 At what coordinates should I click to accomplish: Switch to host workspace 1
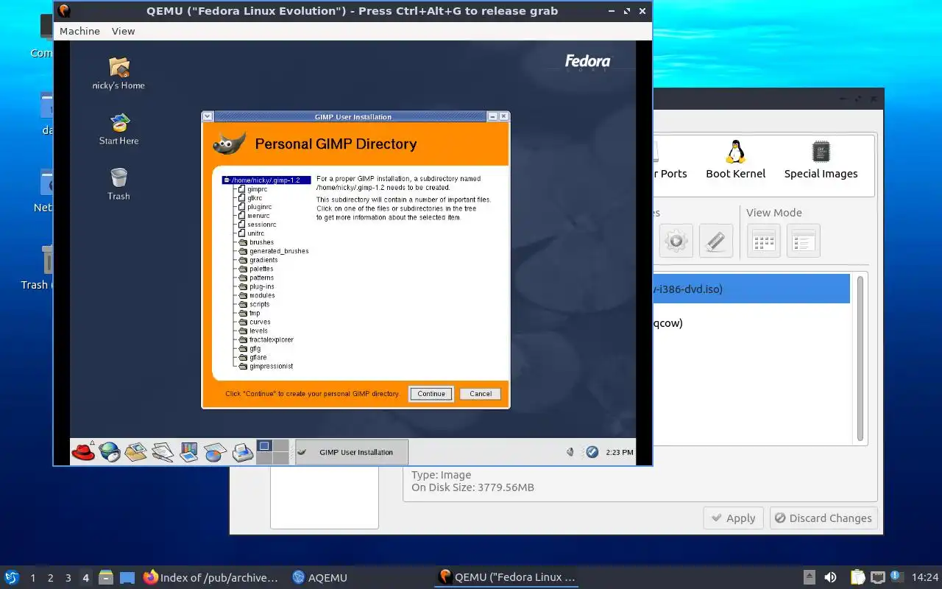click(x=32, y=578)
